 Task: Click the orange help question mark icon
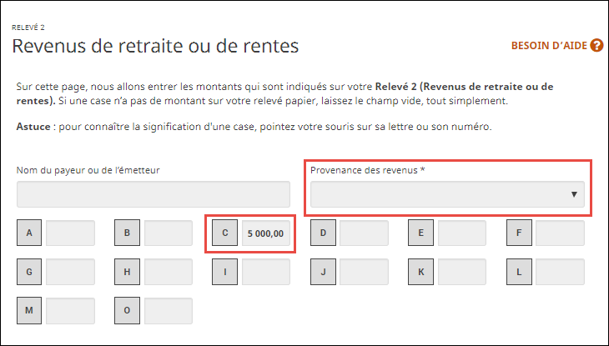tap(596, 45)
